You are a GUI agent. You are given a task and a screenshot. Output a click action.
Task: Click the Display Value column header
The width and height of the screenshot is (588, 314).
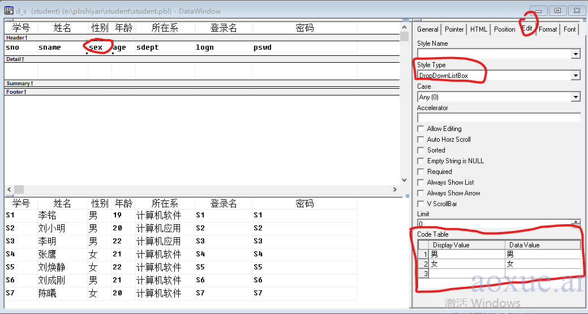pos(467,245)
